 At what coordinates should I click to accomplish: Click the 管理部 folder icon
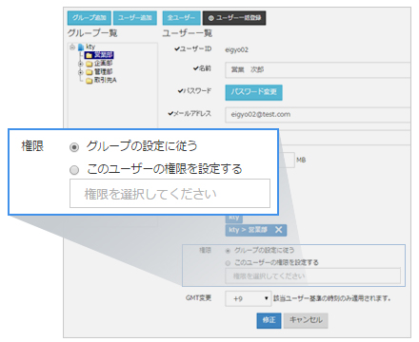[x=90, y=72]
